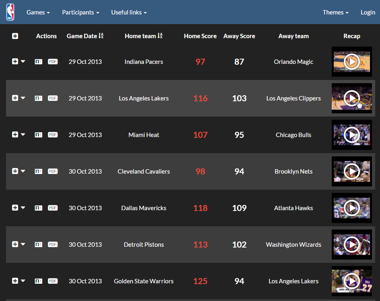Open recap thumbnail for Dallas Mavericks game
The image size is (380, 301).
[x=352, y=208]
